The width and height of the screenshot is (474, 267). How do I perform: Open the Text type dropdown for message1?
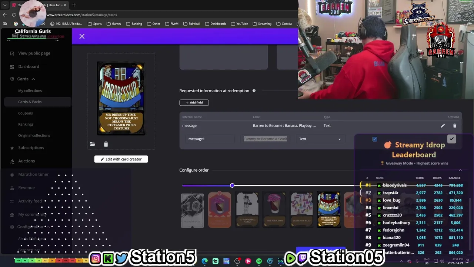[320, 139]
